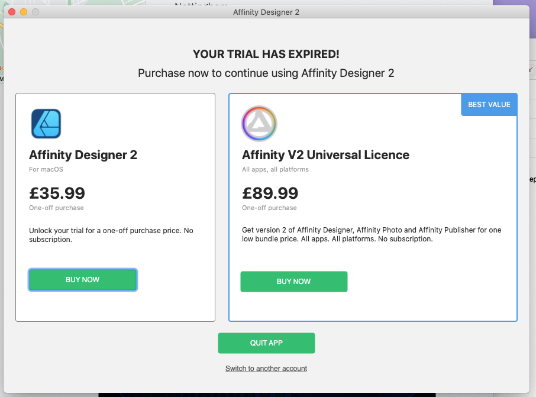Click the YOUR TRIAL HAS EXPIRED heading
Viewport: 536px width, 397px height.
[x=266, y=54]
